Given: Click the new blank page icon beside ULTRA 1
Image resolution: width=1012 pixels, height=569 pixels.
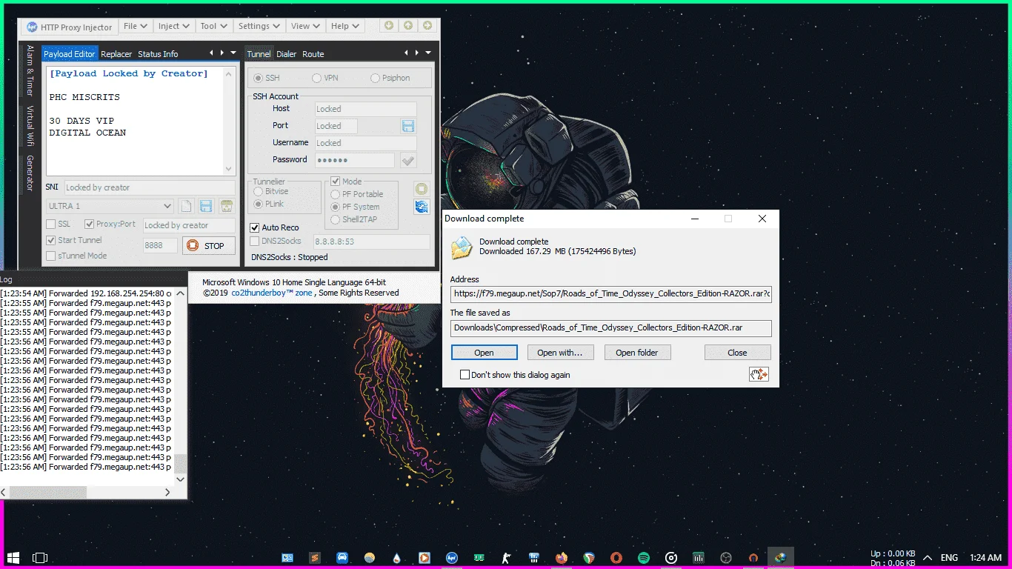Looking at the screenshot, I should (x=187, y=206).
